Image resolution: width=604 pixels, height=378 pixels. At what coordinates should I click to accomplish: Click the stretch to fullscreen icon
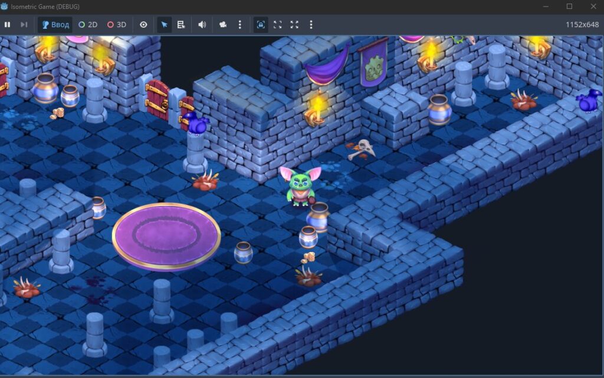pos(294,25)
